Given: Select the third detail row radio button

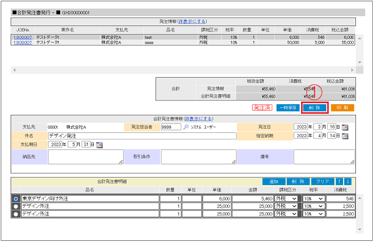Looking at the screenshot, I should coord(15,214).
